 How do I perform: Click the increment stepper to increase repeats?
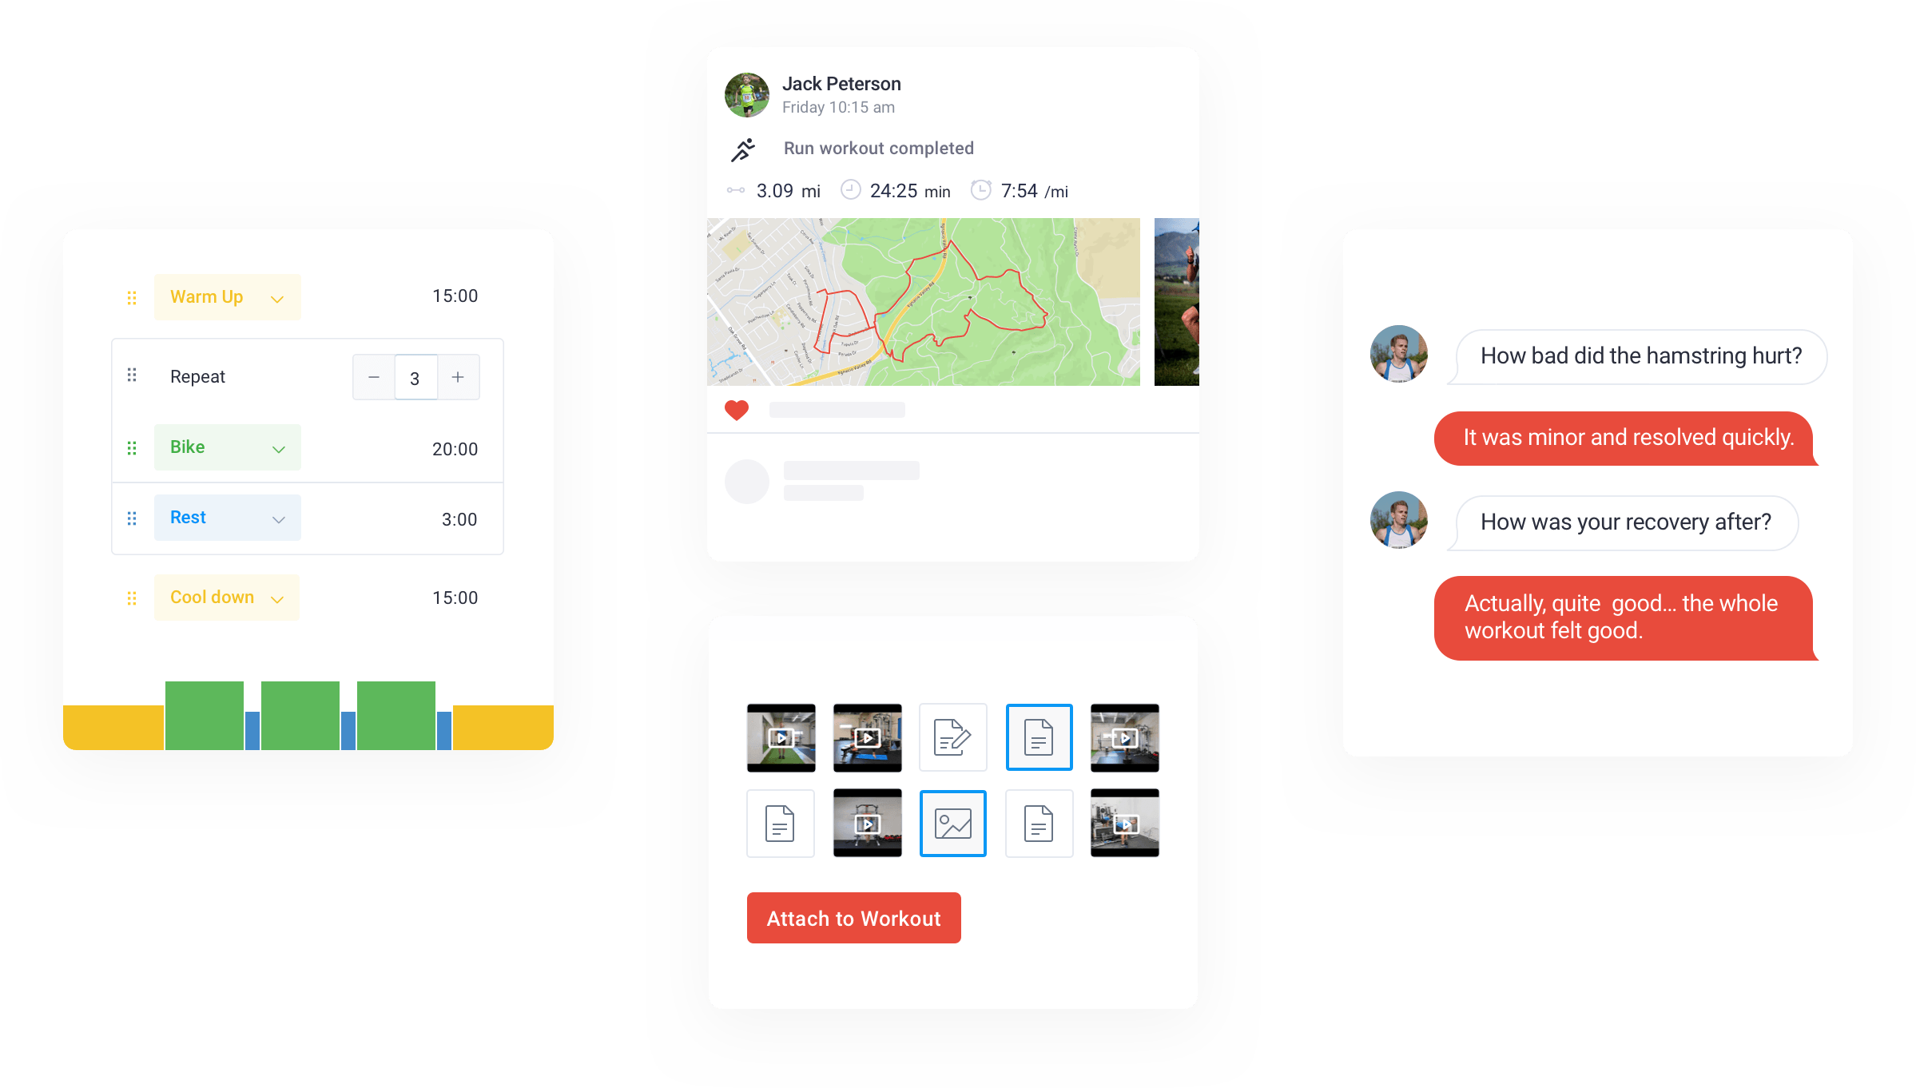click(458, 378)
